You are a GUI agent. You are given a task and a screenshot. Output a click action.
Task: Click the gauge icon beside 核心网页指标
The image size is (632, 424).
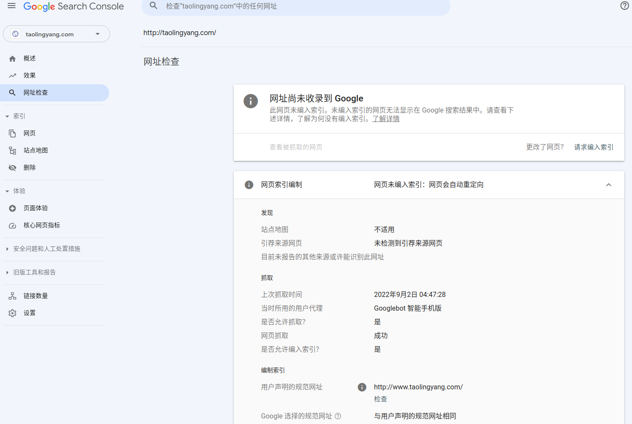coord(12,225)
